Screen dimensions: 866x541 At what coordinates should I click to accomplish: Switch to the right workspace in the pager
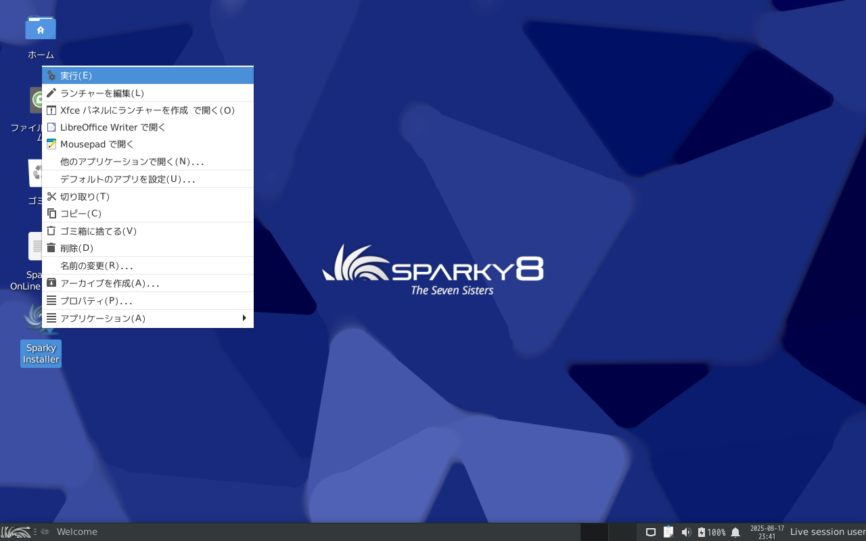[x=622, y=532]
